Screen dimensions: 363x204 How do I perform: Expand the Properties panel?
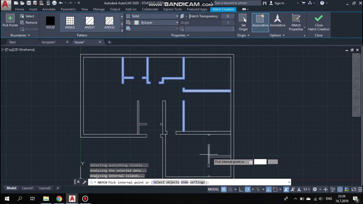(x=180, y=35)
